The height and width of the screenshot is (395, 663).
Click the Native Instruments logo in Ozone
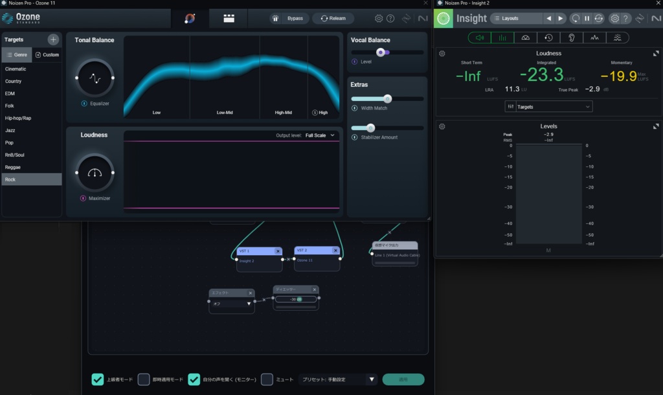pos(423,18)
